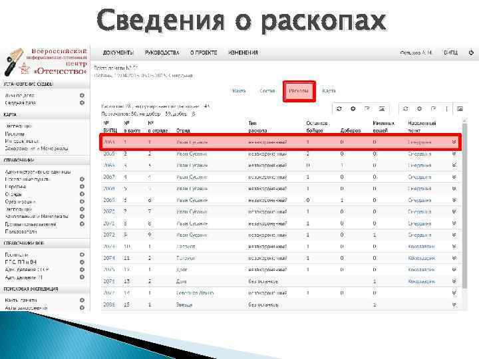The width and height of the screenshot is (479, 359).
Task: Click plus icon next to Персоны
Action: 82,187
